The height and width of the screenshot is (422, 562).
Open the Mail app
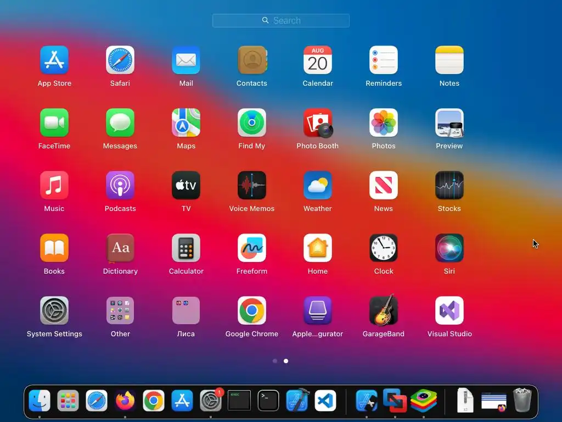186,60
